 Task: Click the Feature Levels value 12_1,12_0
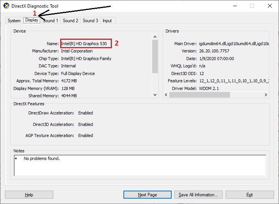point(234,81)
